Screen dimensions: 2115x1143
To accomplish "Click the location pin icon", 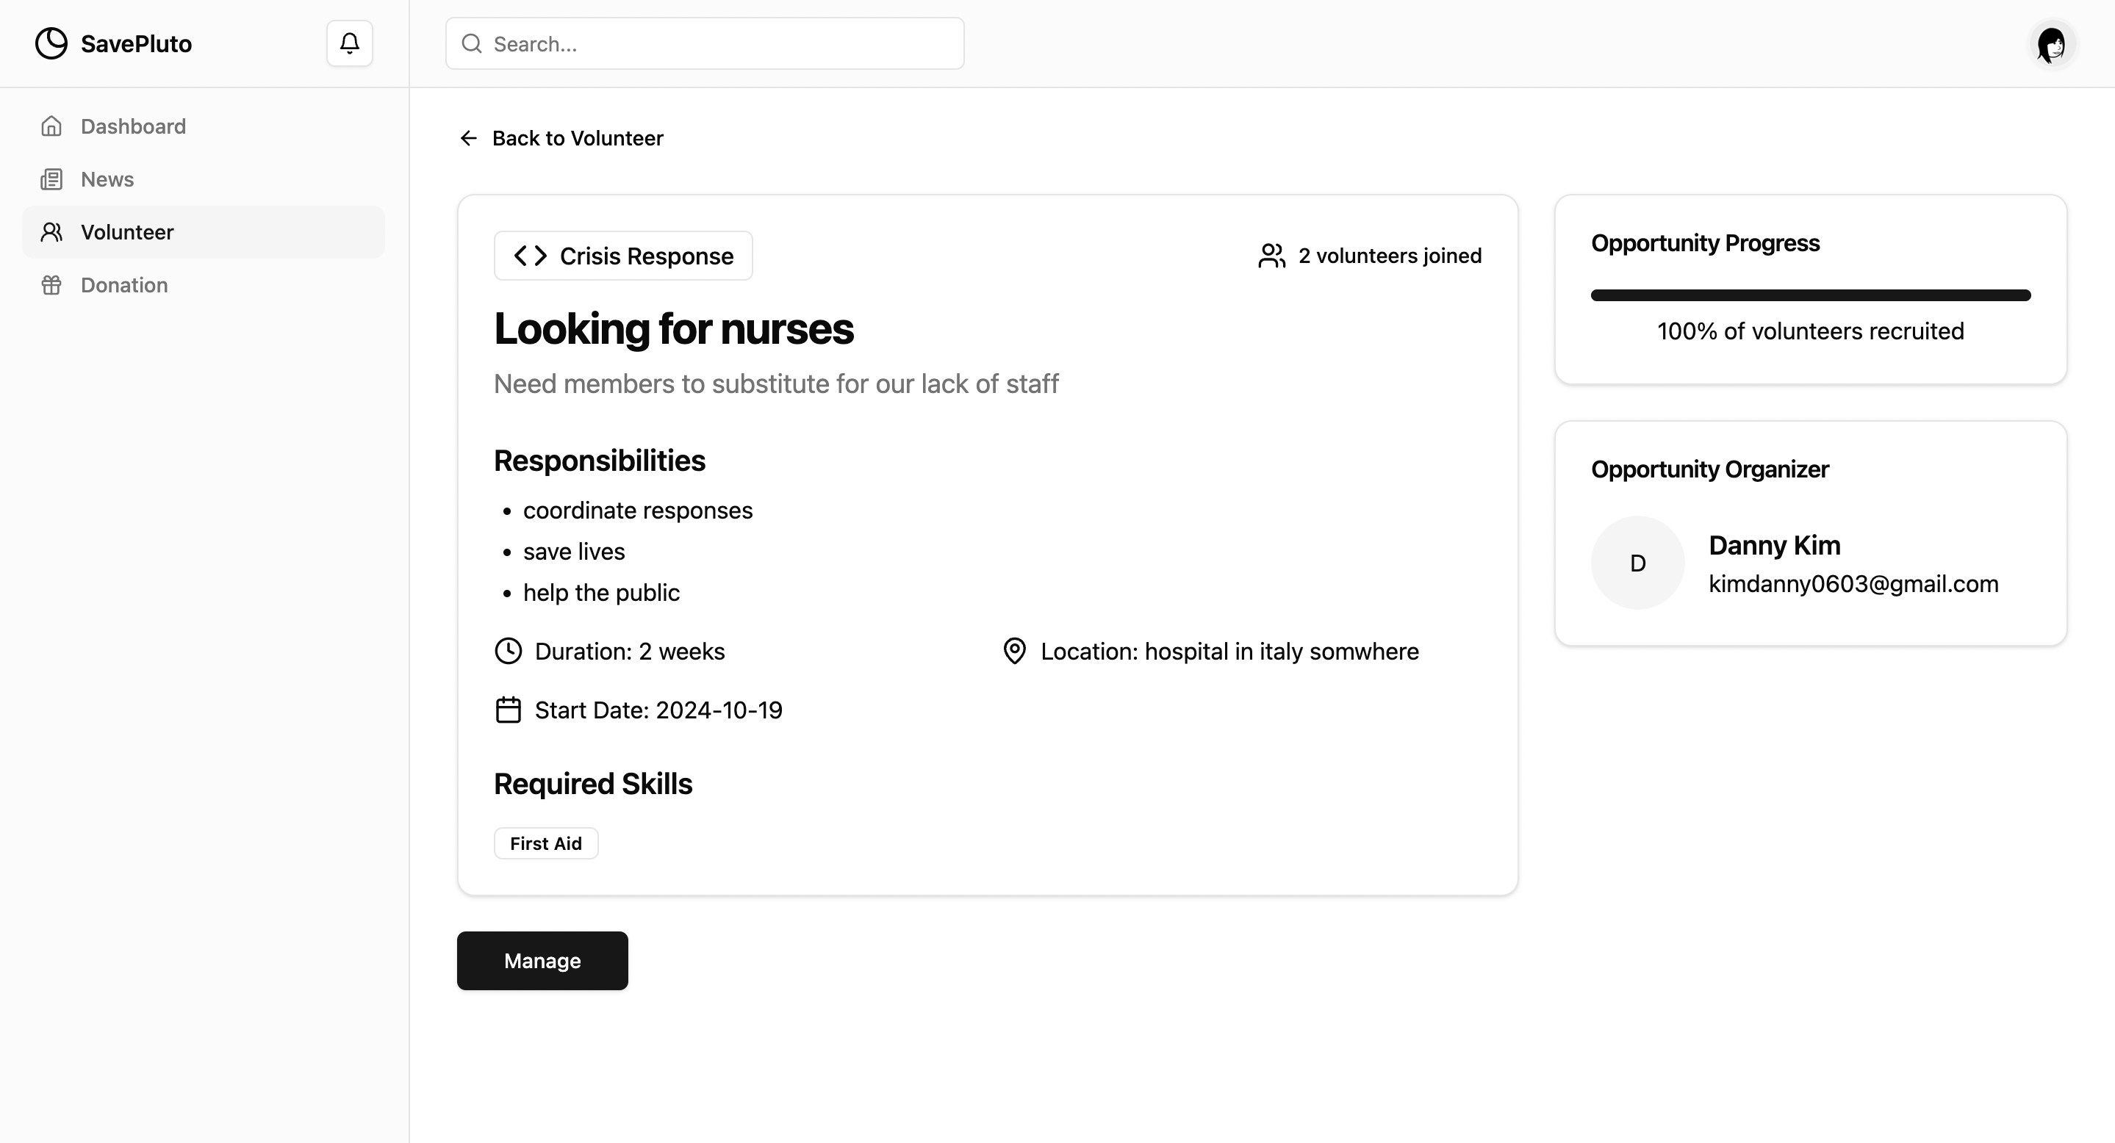I will [1015, 652].
